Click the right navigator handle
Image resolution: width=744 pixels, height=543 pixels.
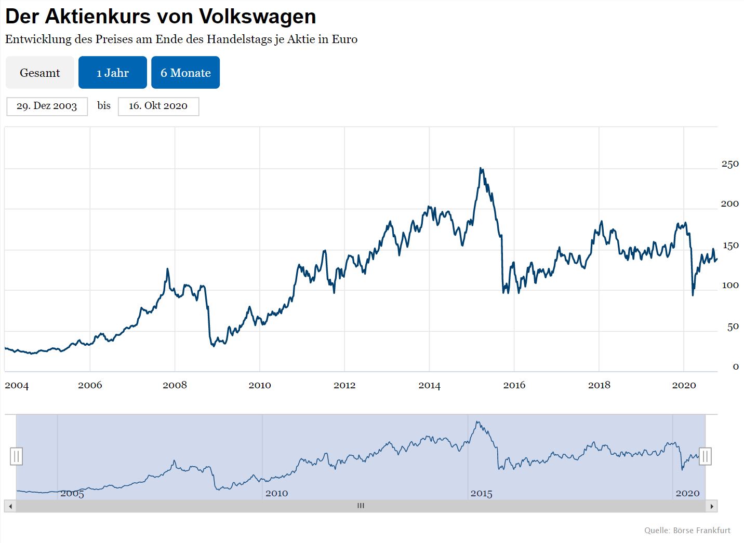(x=705, y=456)
